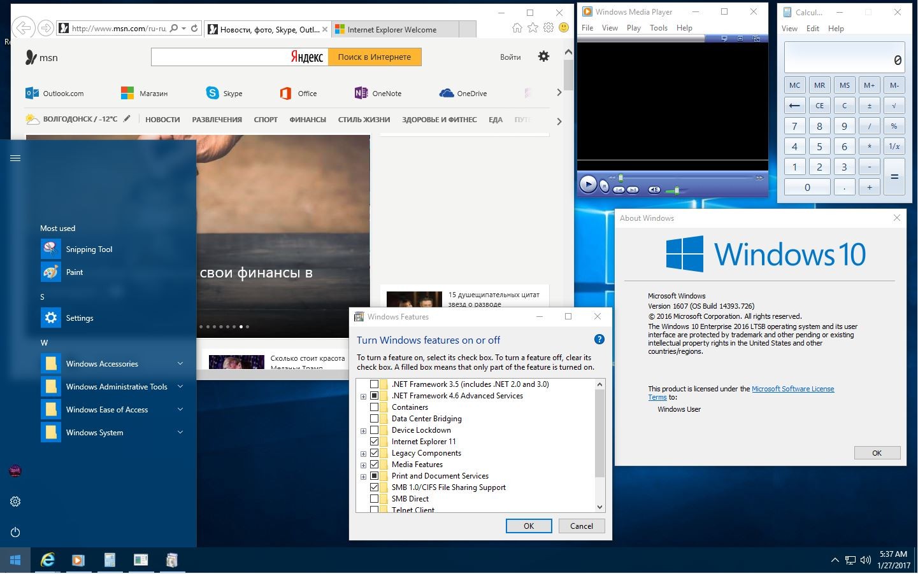Expand the Legacy Components tree node
This screenshot has height=574, width=918.
pos(363,454)
